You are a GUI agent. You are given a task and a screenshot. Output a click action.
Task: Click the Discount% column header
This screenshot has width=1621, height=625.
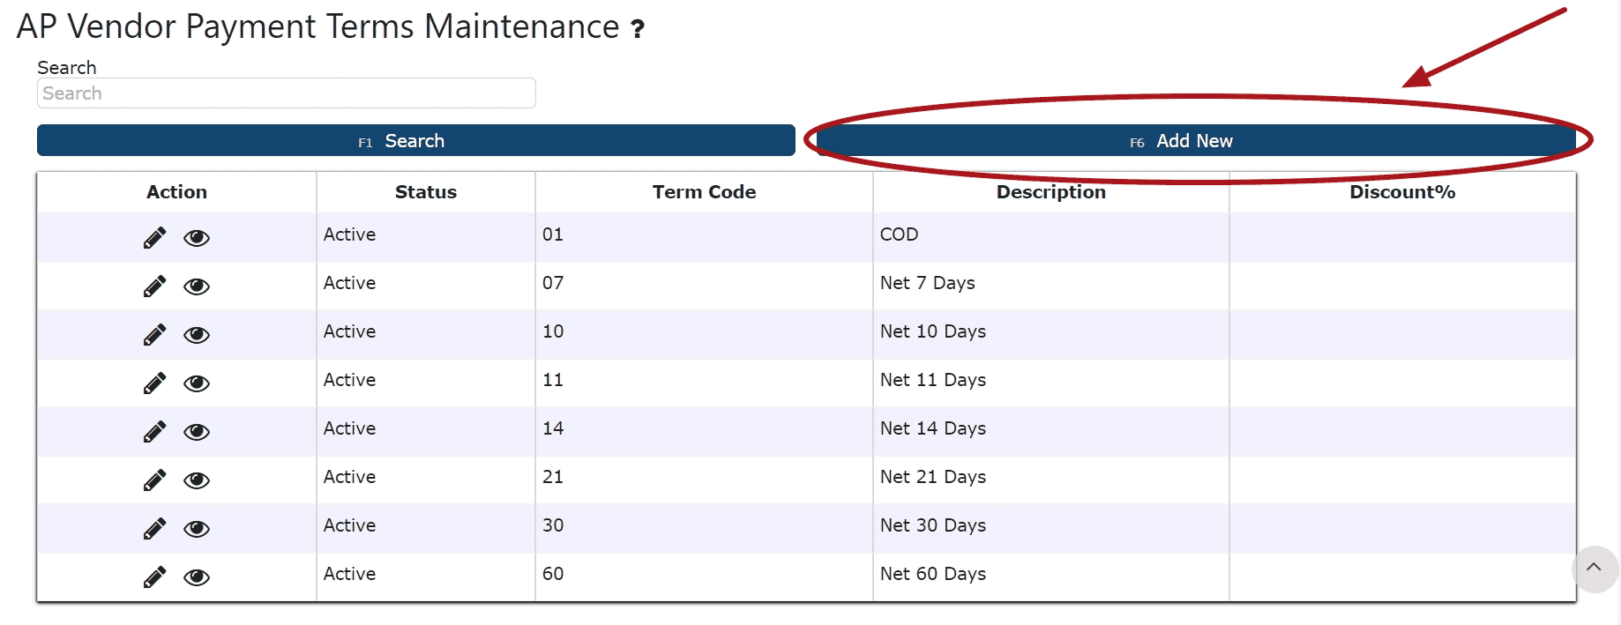pyautogui.click(x=1401, y=192)
